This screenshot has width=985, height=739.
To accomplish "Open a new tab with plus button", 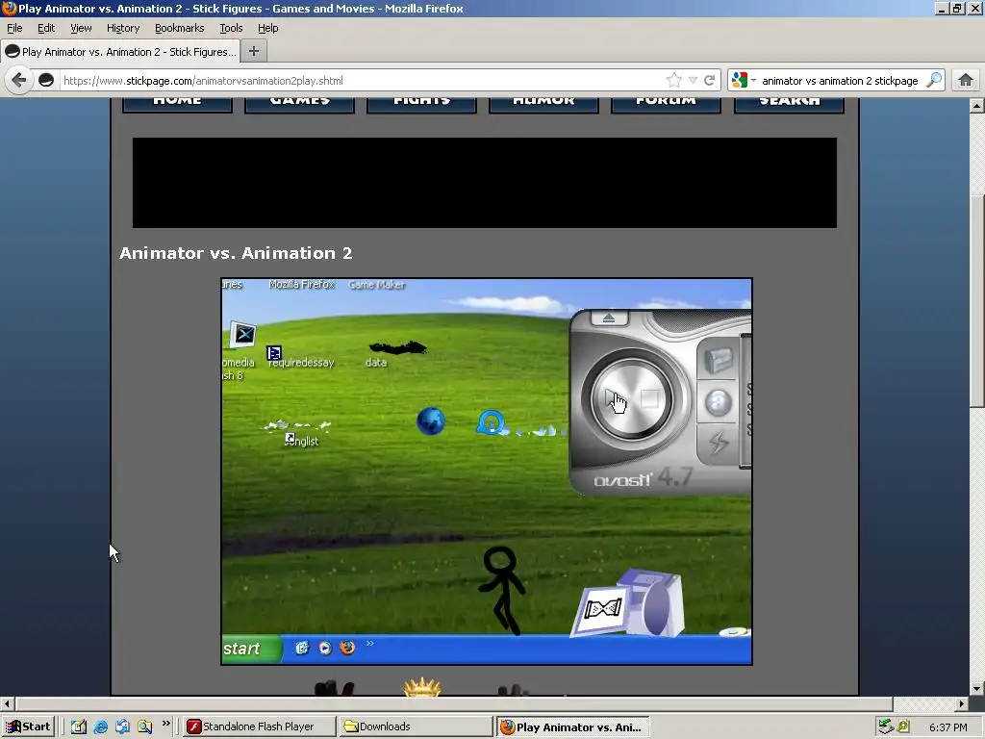I will (254, 52).
